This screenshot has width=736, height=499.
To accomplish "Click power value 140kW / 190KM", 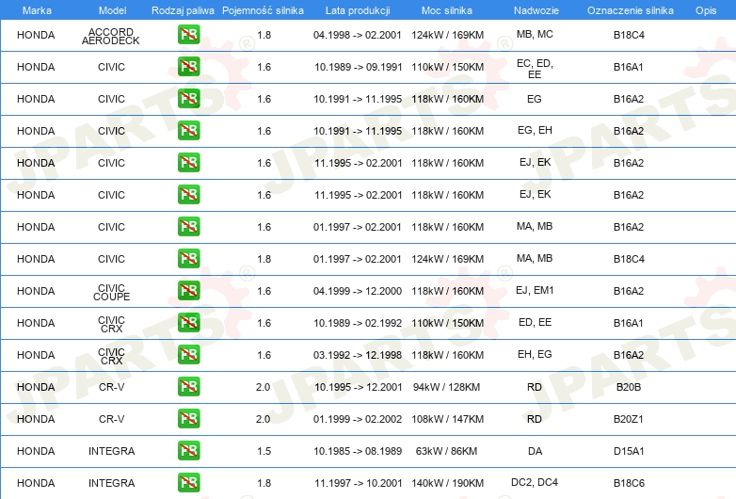I will click(447, 483).
